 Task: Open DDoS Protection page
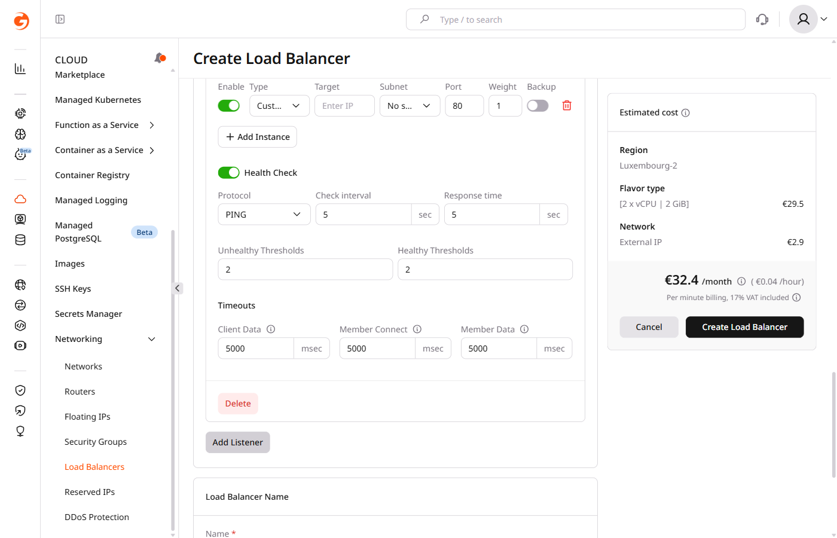point(97,517)
